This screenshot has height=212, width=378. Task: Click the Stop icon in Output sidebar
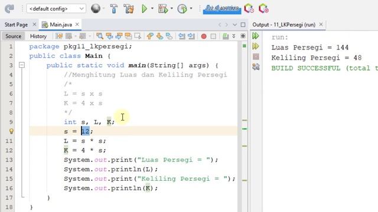256,57
